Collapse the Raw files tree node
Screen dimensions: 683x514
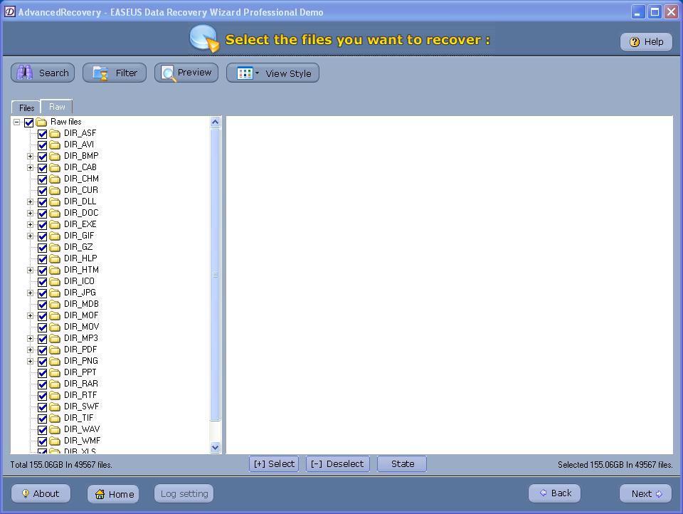[16, 122]
